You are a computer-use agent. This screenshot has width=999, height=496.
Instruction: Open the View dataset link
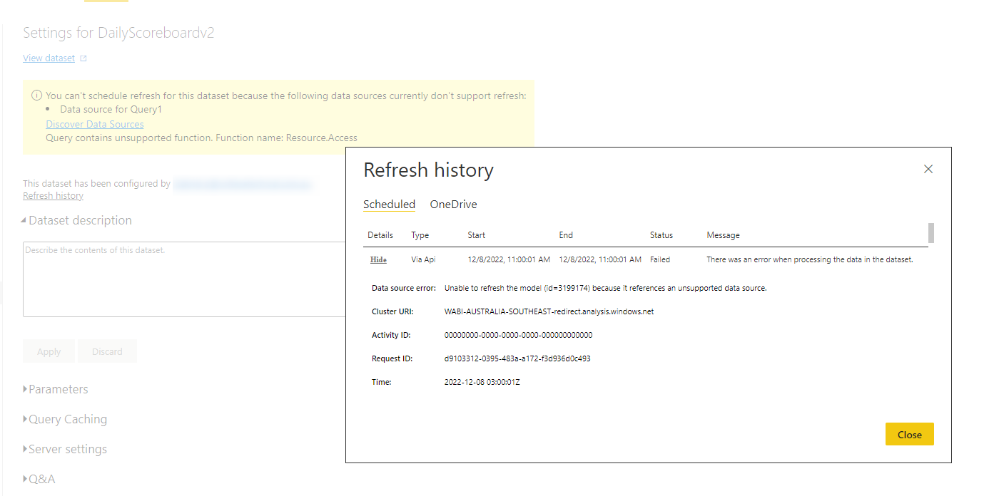[49, 58]
